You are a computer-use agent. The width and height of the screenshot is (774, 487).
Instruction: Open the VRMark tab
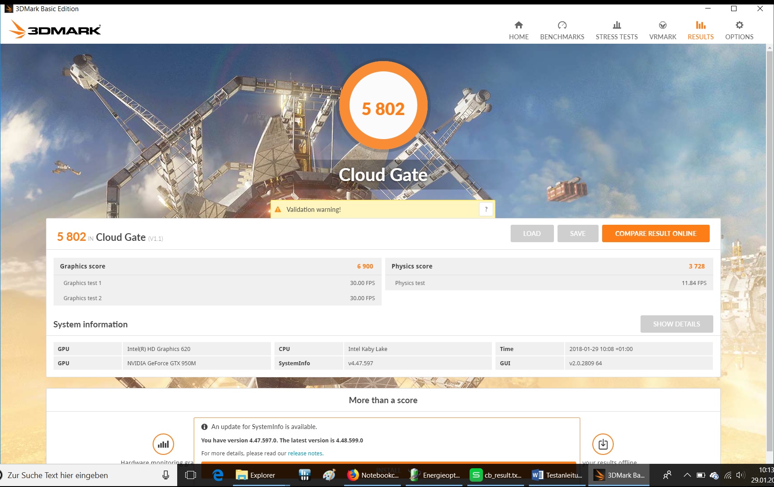(x=662, y=30)
